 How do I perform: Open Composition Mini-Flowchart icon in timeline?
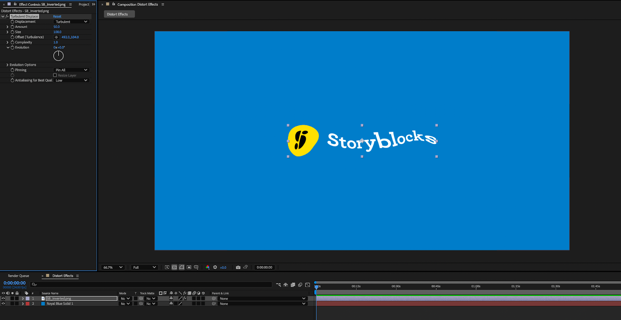(x=278, y=285)
